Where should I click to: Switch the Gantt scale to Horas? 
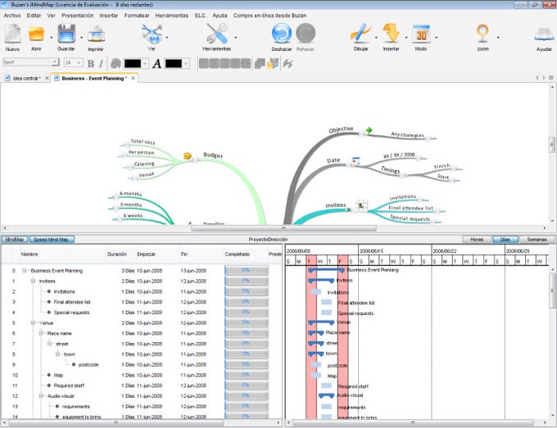[x=477, y=240]
